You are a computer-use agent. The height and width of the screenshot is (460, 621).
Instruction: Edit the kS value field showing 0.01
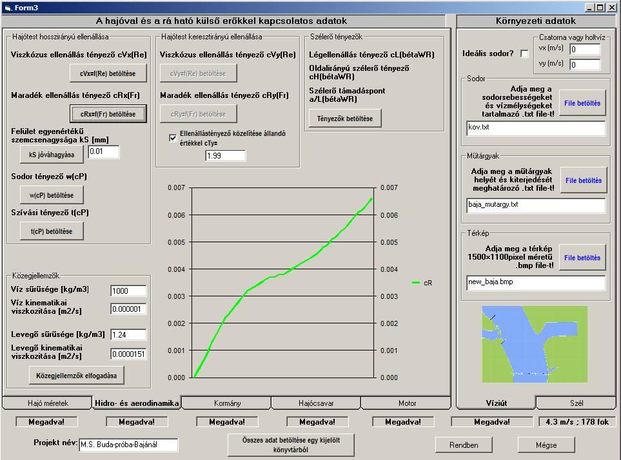(103, 151)
